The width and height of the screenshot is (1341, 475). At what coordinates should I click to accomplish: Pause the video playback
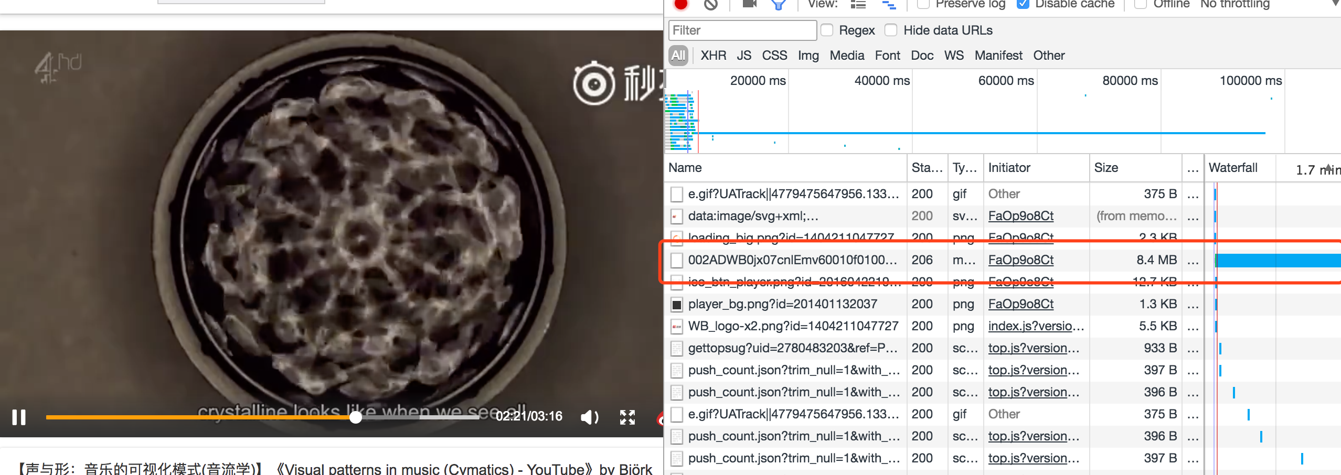(19, 417)
